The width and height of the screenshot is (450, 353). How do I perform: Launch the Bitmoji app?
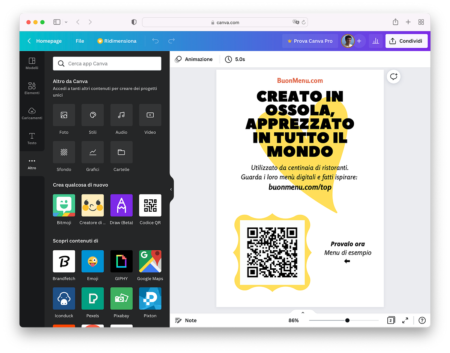click(x=64, y=205)
